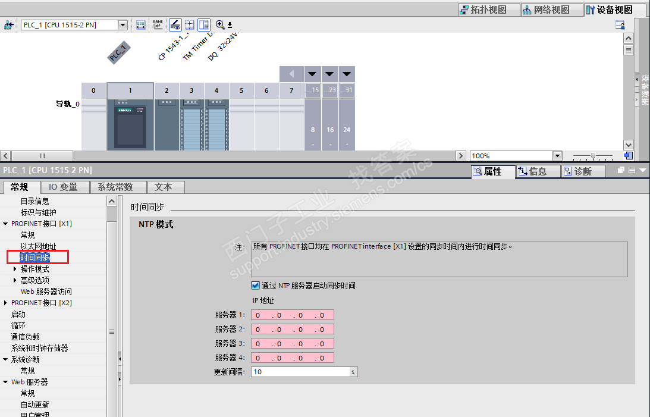Expand slots 24 to 31 with the black arrow

point(347,74)
